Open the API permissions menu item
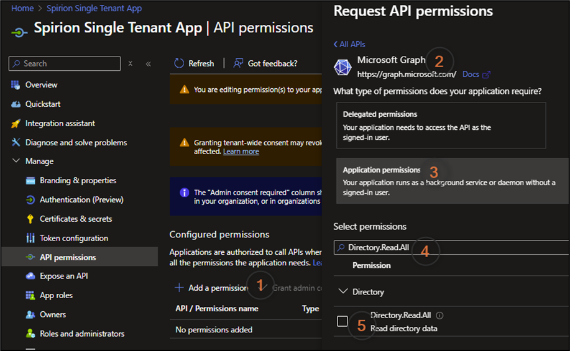The image size is (570, 351). (68, 257)
